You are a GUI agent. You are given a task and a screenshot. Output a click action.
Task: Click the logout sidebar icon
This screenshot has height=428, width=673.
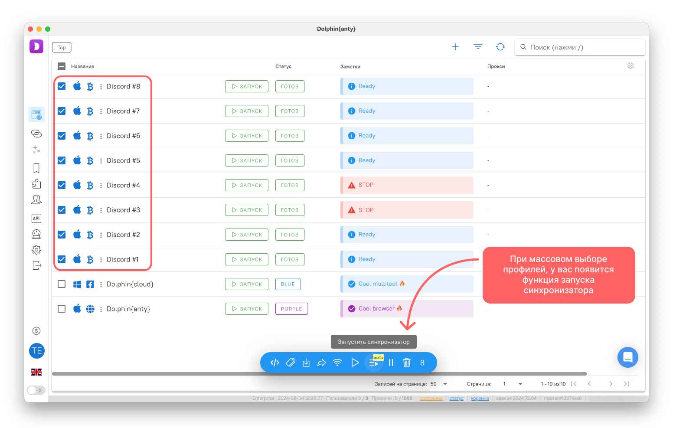tap(37, 265)
